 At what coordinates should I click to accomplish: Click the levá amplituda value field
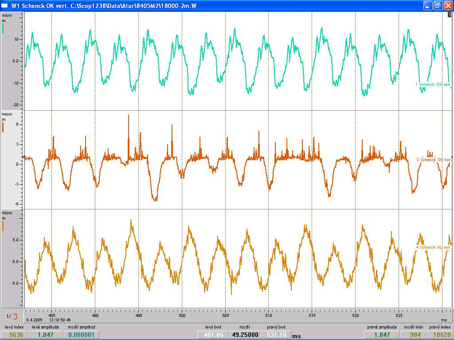(46, 335)
